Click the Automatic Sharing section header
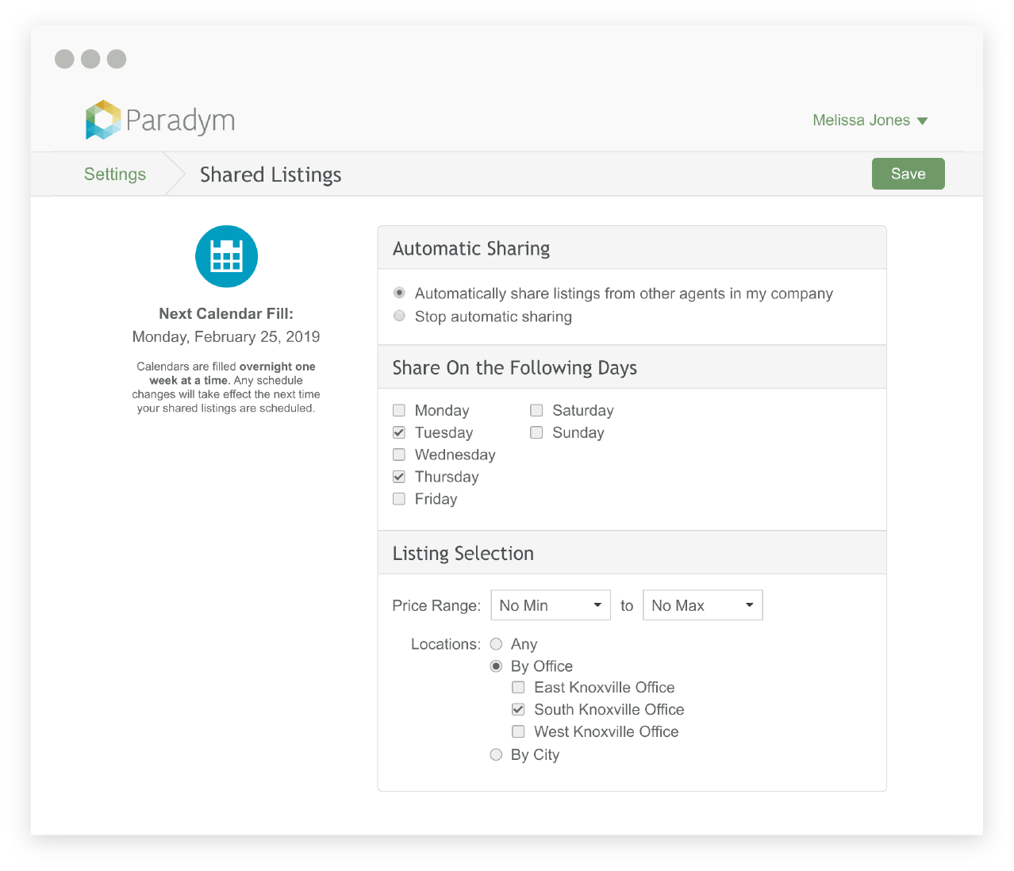The image size is (1014, 871). 632,248
